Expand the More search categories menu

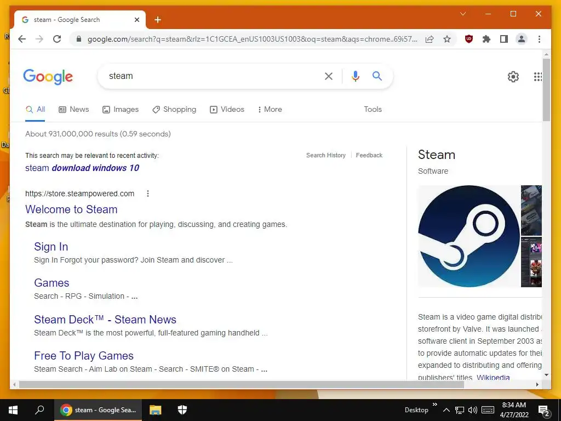[x=270, y=110]
